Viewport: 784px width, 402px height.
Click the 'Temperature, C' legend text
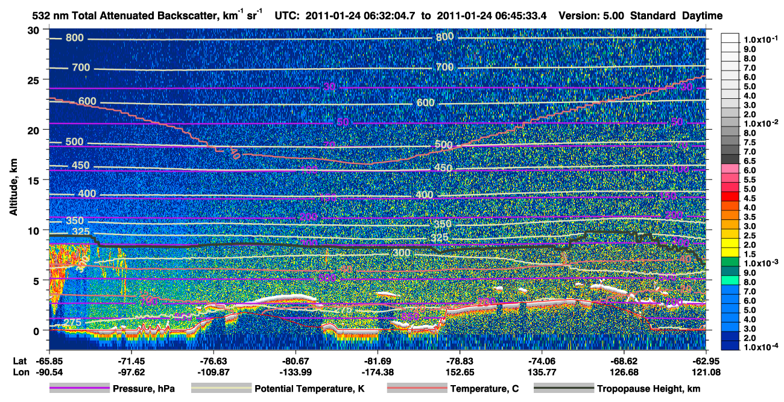click(x=484, y=389)
